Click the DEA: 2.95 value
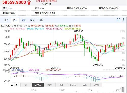127x93 pixels. pos(34,70)
